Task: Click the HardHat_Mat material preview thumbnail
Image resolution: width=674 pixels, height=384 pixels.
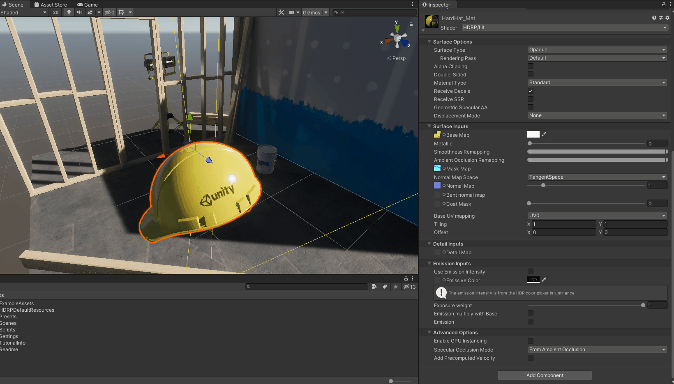Action: (432, 21)
